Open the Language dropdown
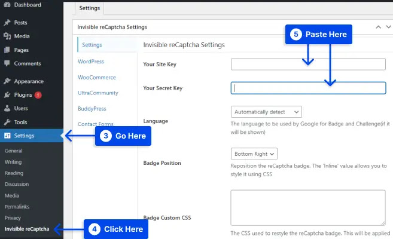Screen dimensions: 393x239 click(266, 112)
